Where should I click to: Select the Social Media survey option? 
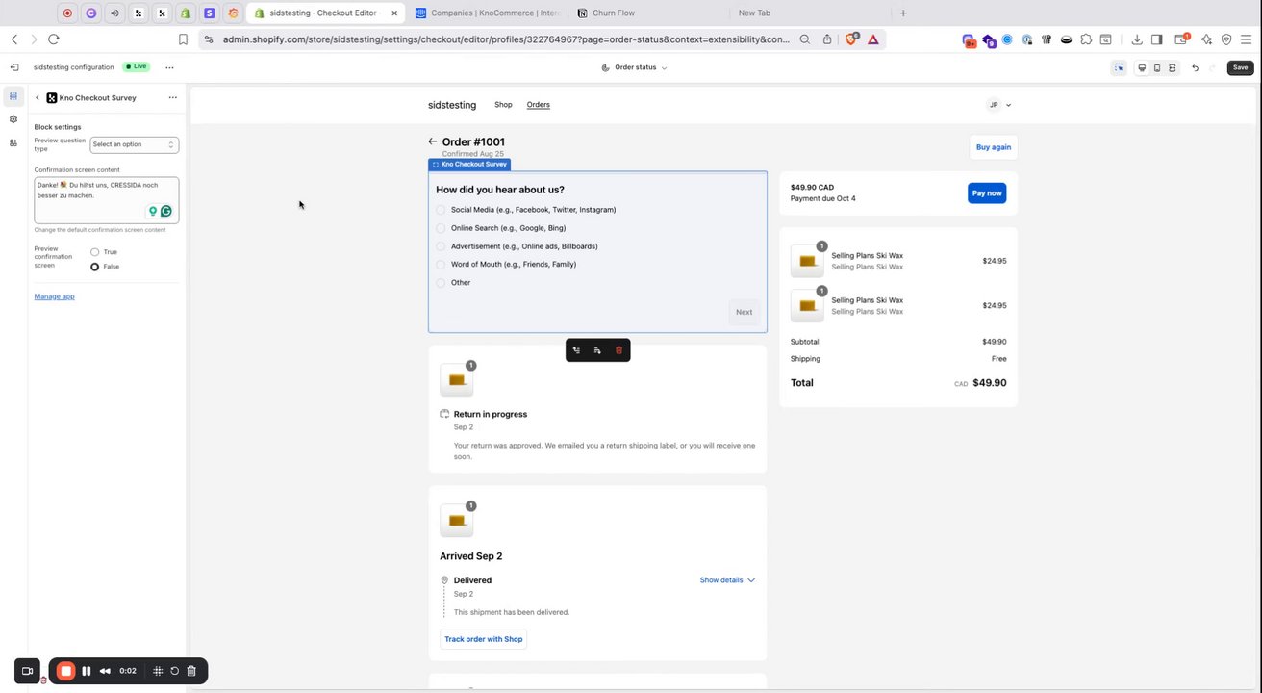tap(441, 210)
